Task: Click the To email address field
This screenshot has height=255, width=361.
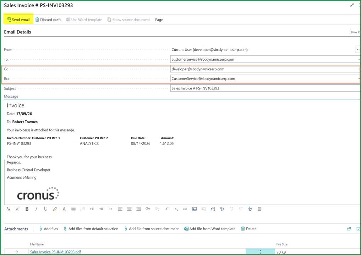Action: [265, 59]
